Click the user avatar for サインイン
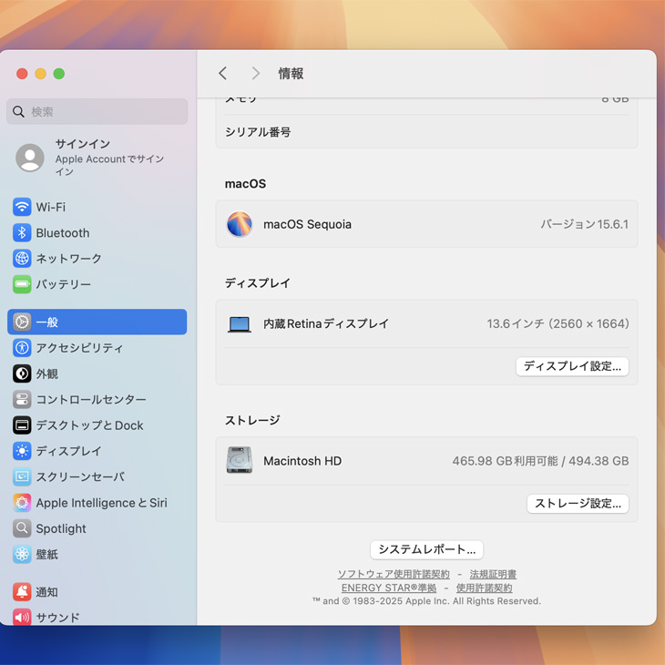 pyautogui.click(x=30, y=158)
